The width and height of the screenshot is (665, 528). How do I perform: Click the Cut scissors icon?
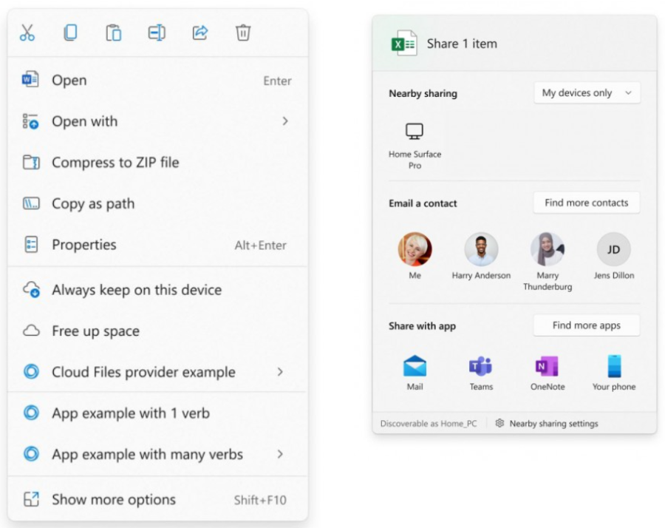27,33
